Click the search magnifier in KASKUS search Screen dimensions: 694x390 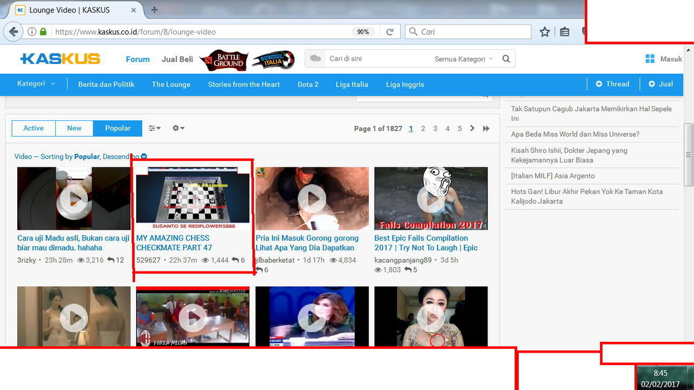point(506,59)
